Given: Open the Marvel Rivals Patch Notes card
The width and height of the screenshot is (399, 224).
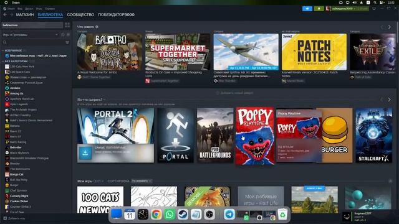Looking at the screenshot, I should click(x=314, y=52).
